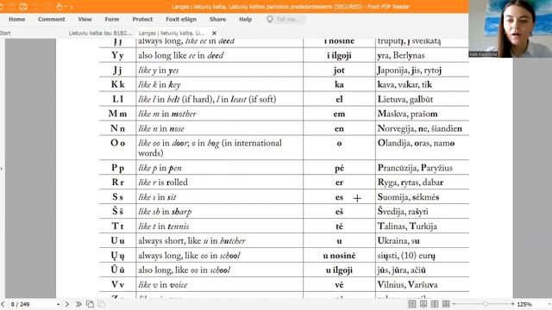
Task: Jump to last page double-arrow icon
Action: pyautogui.click(x=78, y=304)
